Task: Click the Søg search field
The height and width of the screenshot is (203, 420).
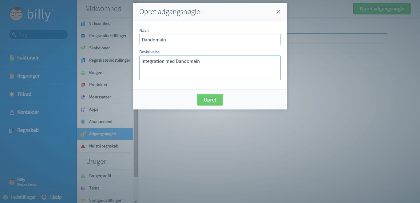Action: point(38,34)
